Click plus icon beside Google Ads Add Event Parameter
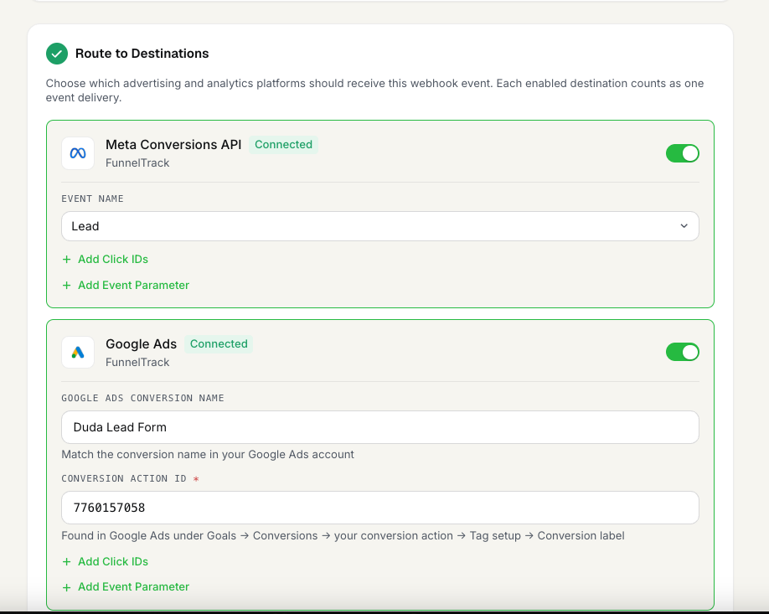Viewport: 769px width, 614px height. pyautogui.click(x=67, y=587)
